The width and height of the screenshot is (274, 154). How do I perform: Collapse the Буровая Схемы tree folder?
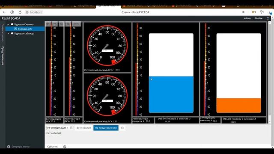(8, 24)
